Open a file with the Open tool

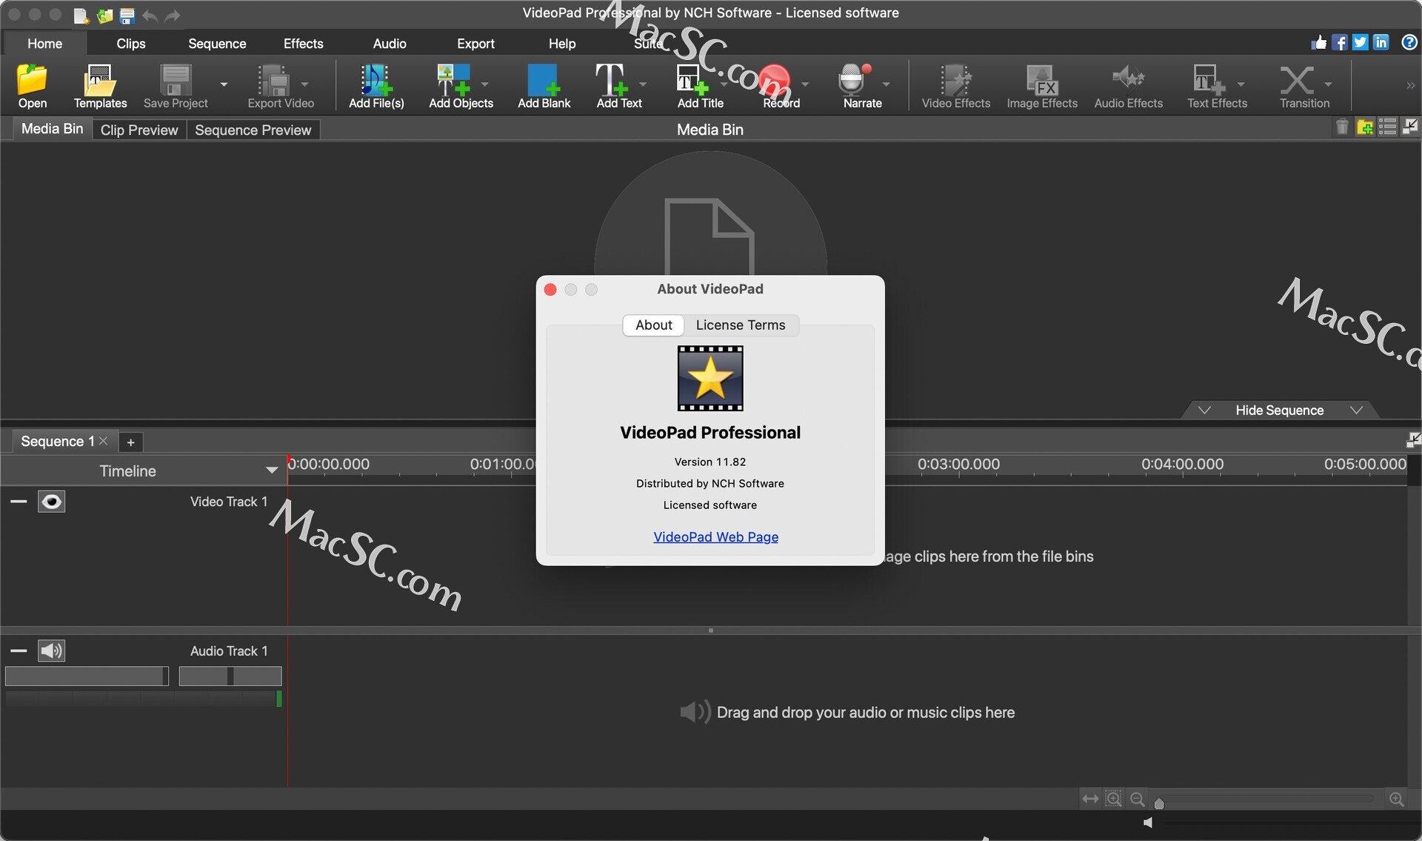(x=31, y=85)
